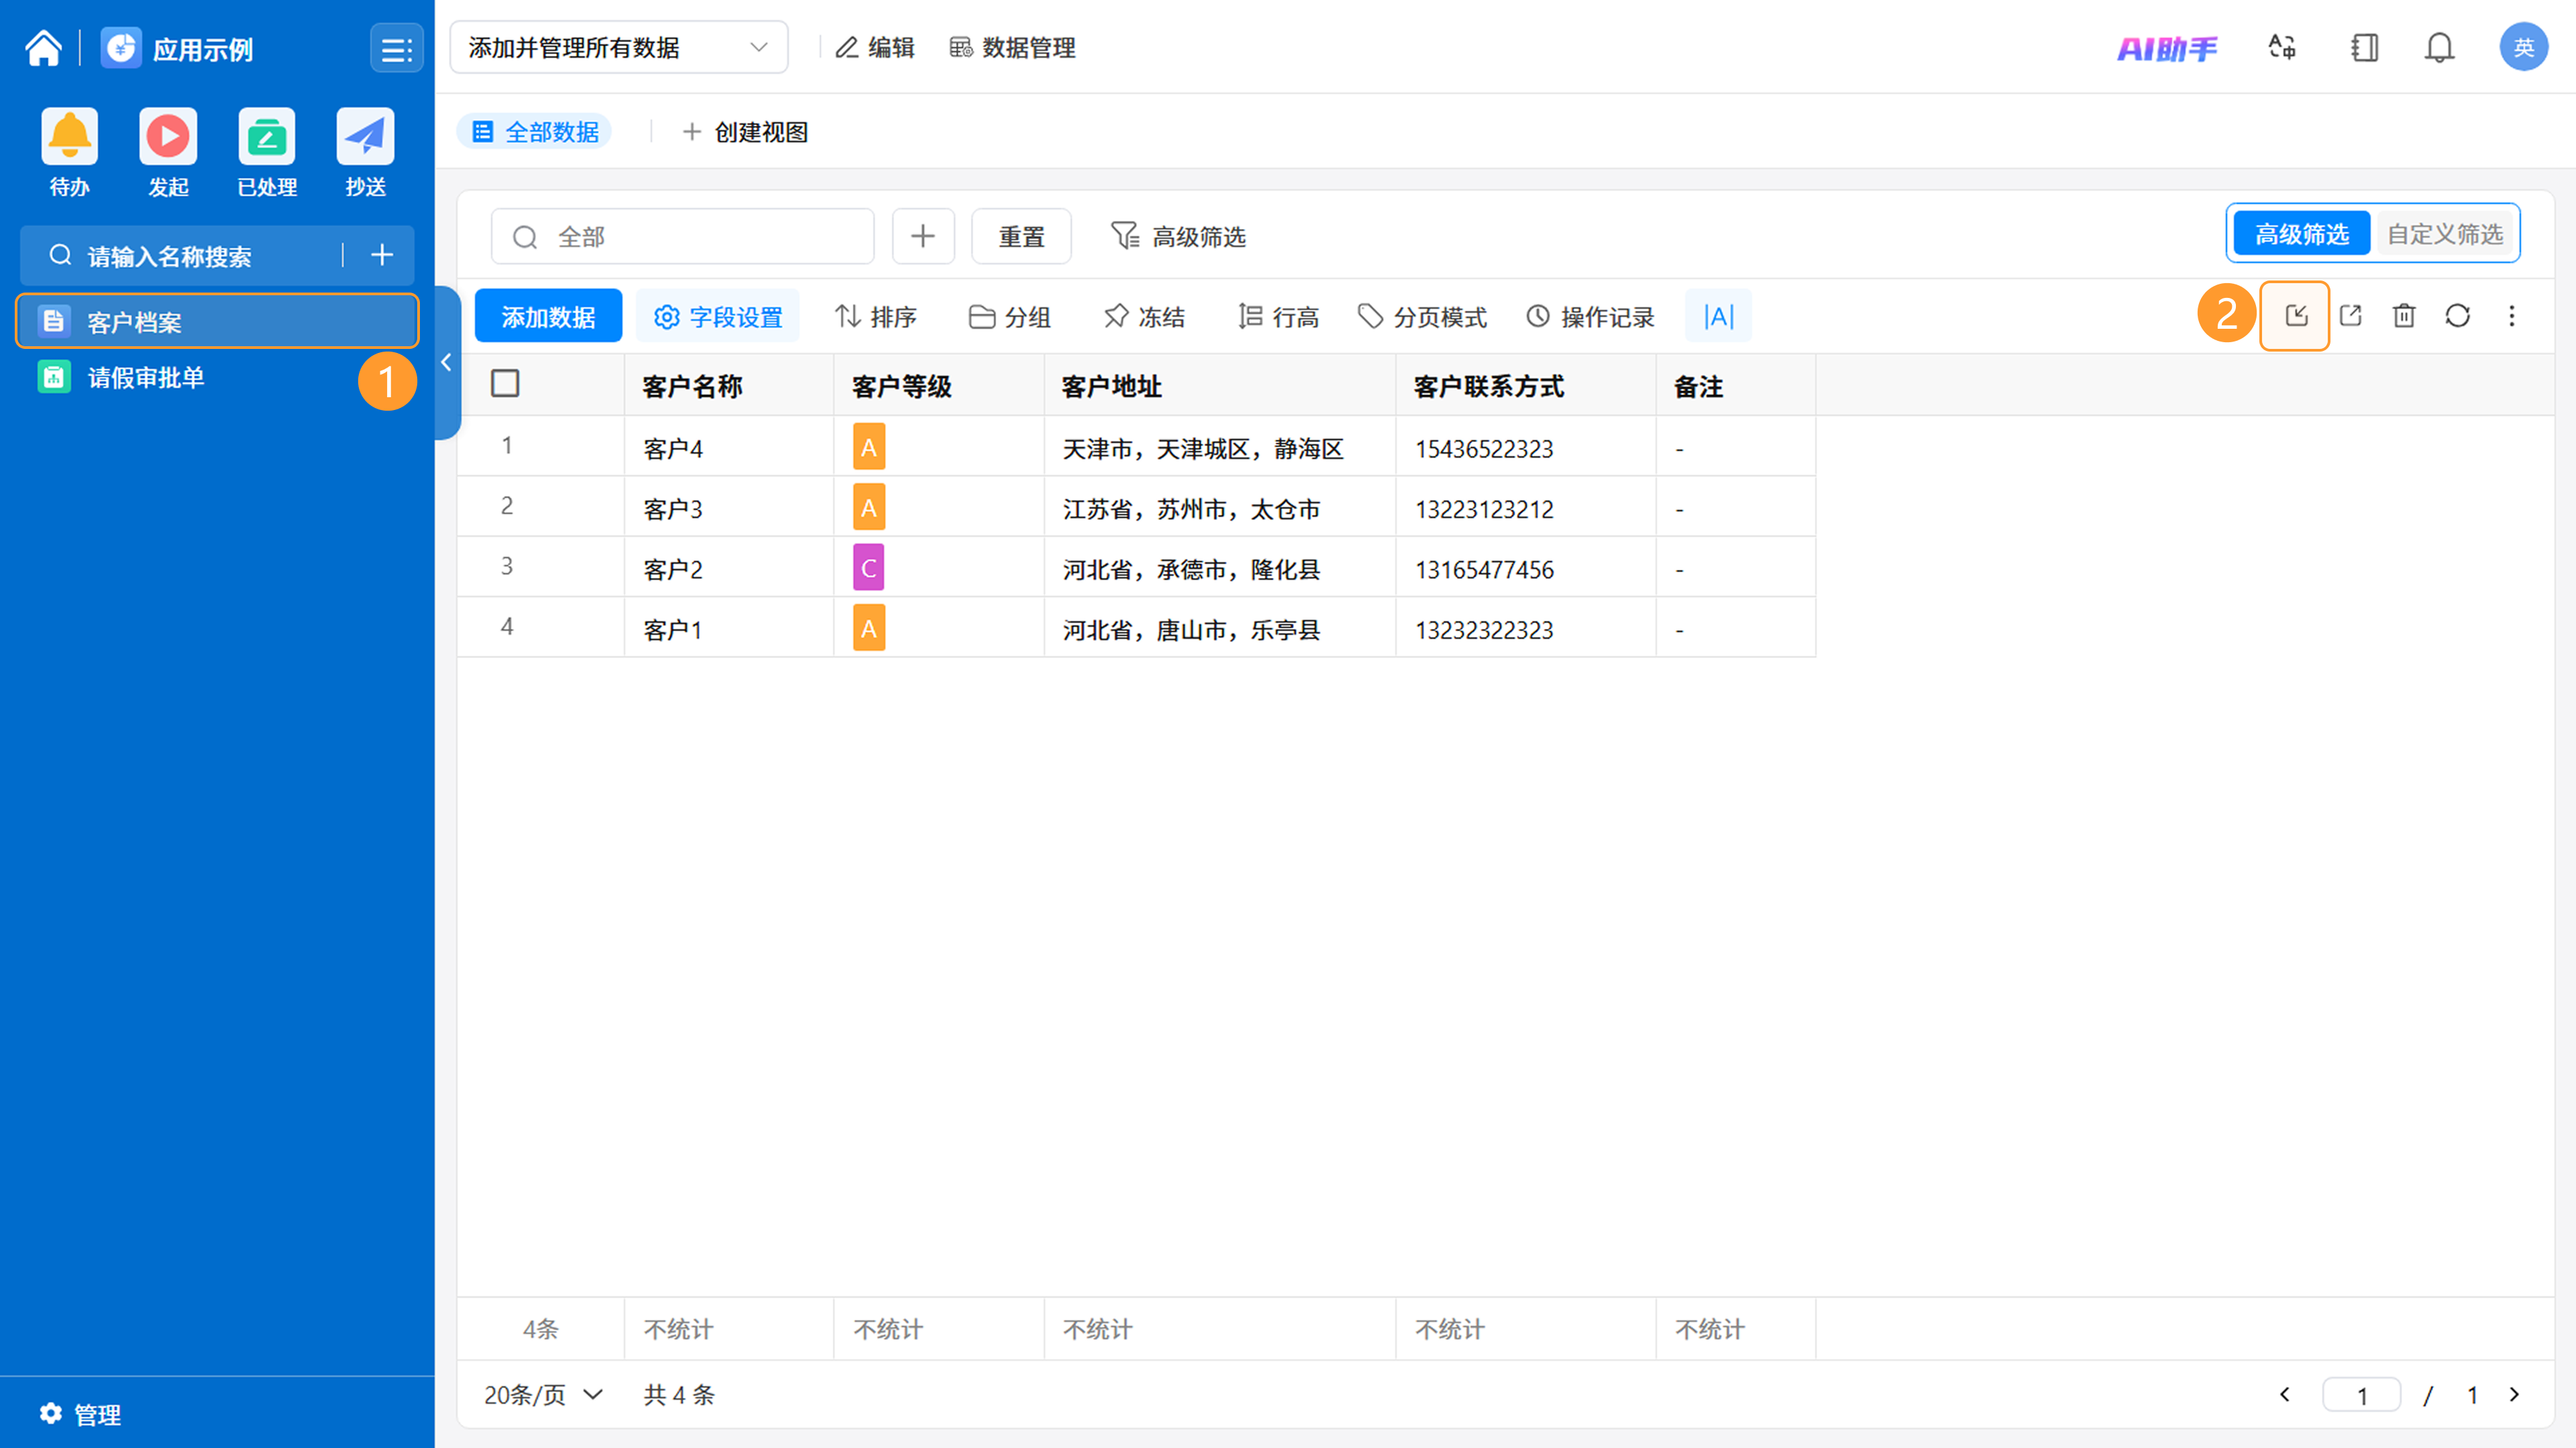Click the sidebar name search field
Screen dimensions: 2576x1448
pos(190,256)
